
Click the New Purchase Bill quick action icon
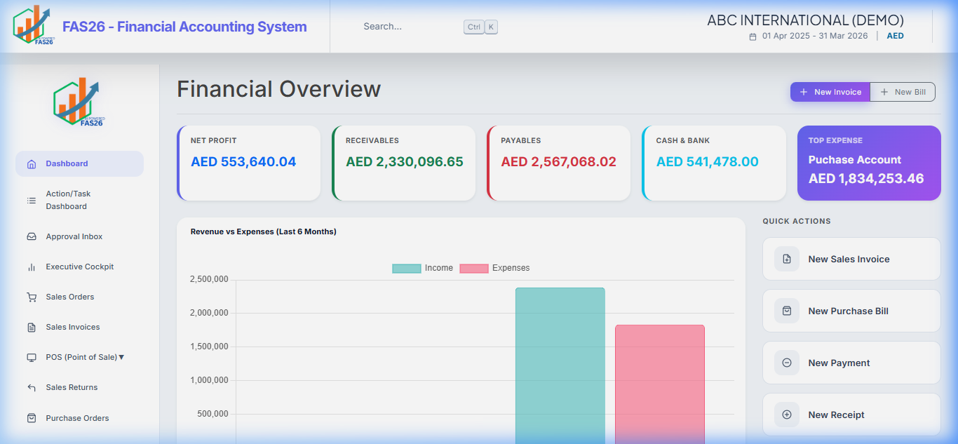(x=786, y=311)
